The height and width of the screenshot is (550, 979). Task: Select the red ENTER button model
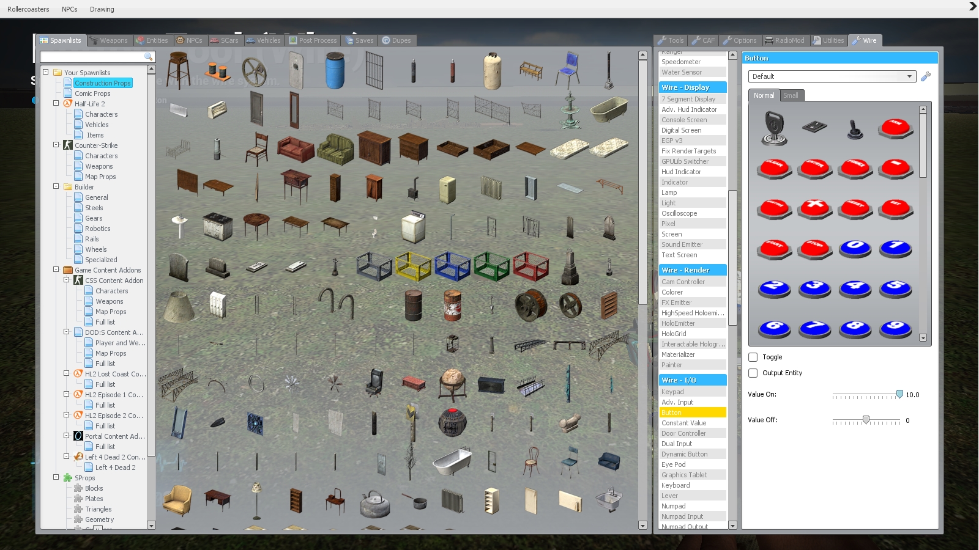[815, 167]
